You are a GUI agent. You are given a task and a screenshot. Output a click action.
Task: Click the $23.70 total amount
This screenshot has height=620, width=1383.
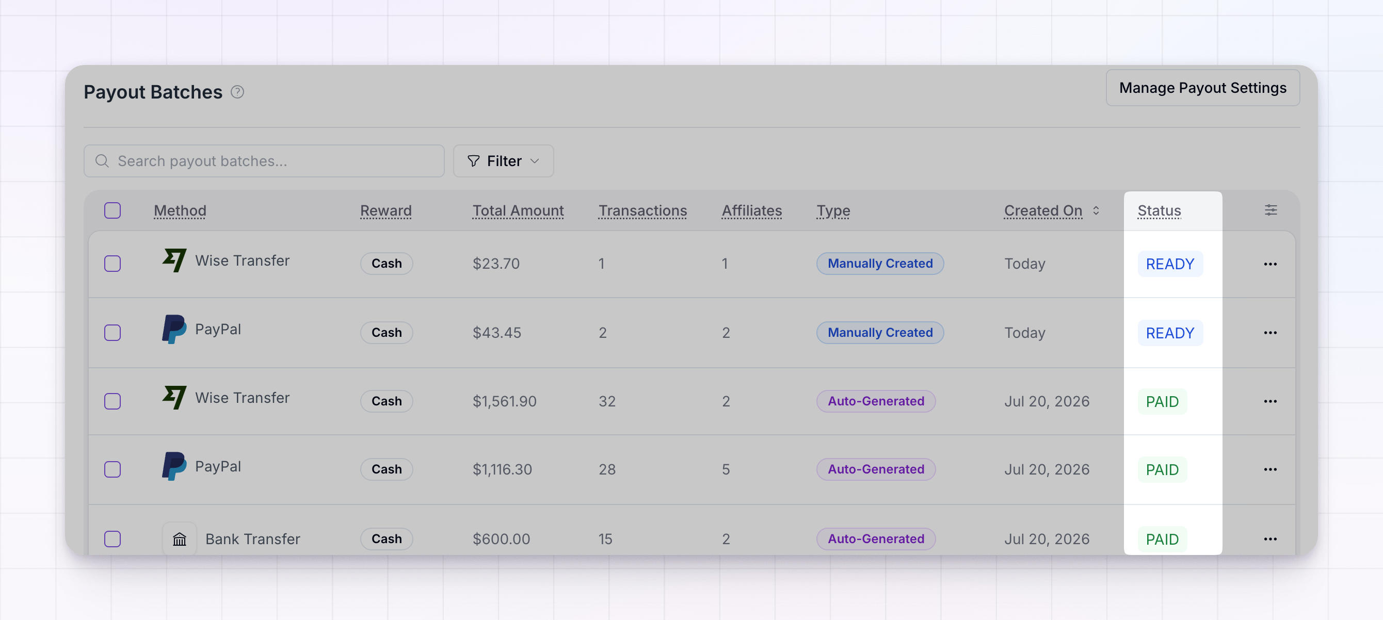[496, 264]
